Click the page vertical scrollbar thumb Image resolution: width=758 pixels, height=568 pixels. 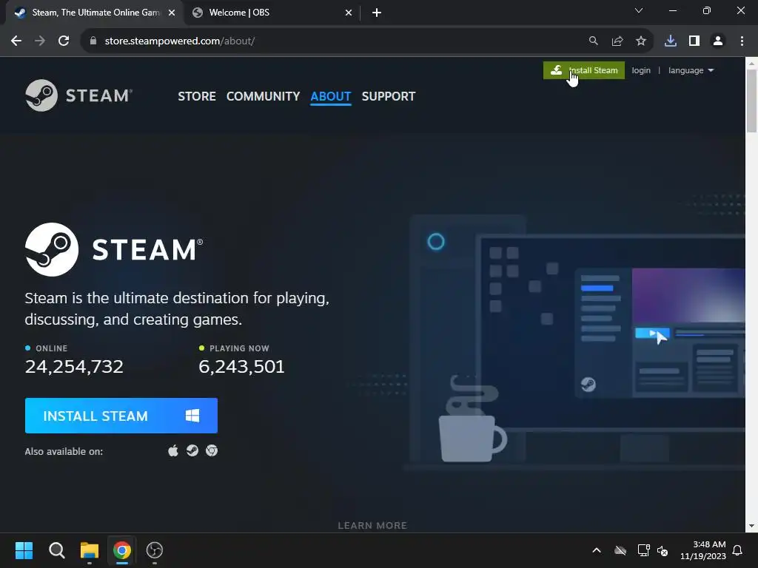751,101
